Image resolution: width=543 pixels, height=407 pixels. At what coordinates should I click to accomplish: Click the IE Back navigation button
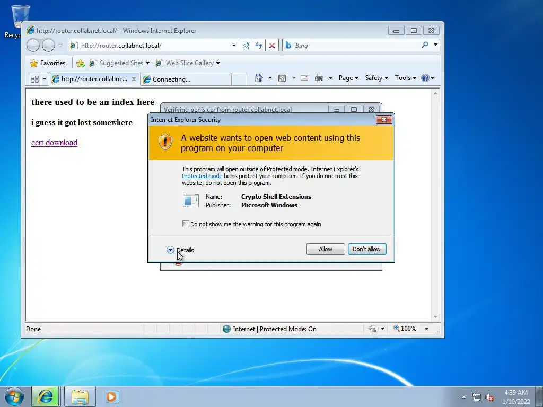[33, 46]
